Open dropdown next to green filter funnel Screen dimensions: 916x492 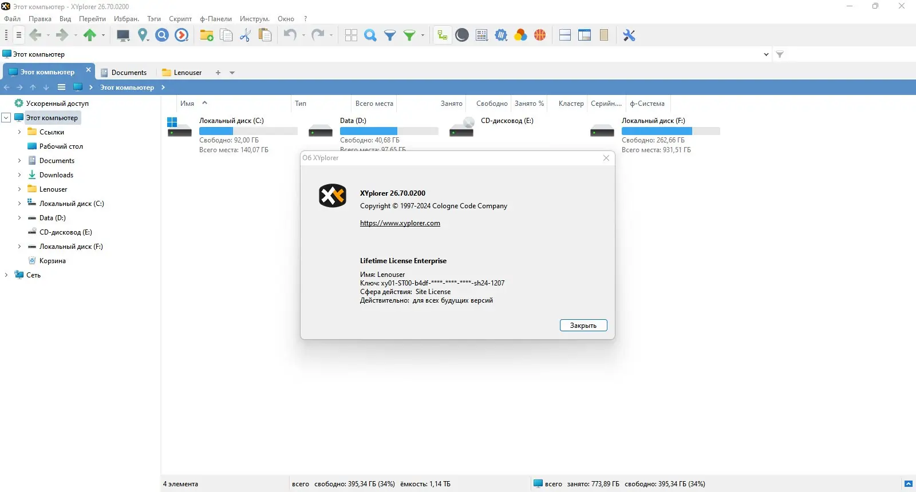point(423,35)
